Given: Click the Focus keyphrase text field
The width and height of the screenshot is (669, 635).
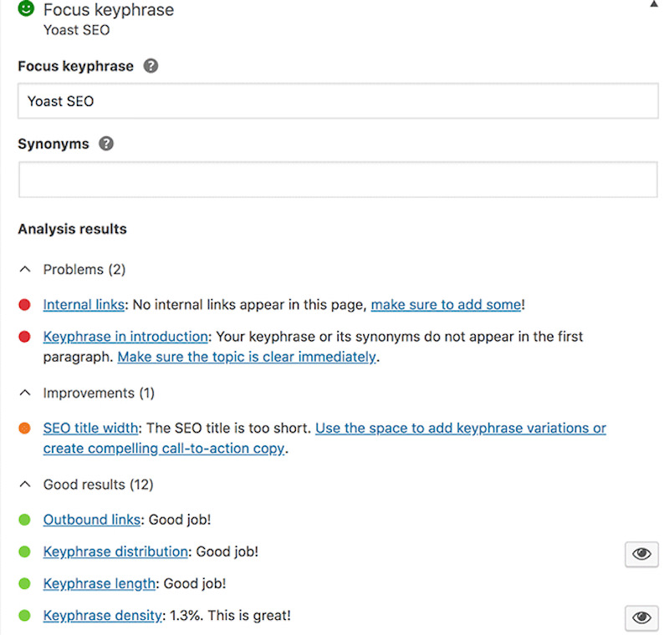Looking at the screenshot, I should [x=338, y=101].
